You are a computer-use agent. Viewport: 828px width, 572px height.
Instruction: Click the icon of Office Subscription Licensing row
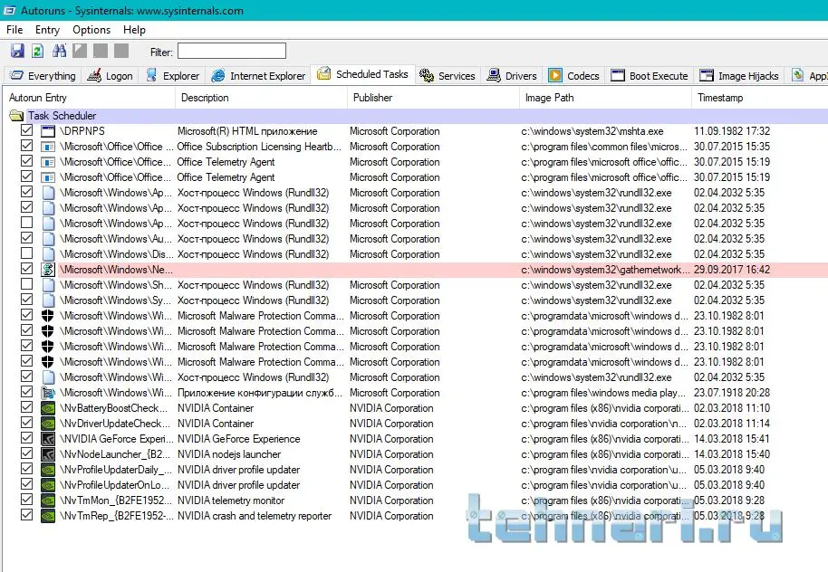[48, 146]
